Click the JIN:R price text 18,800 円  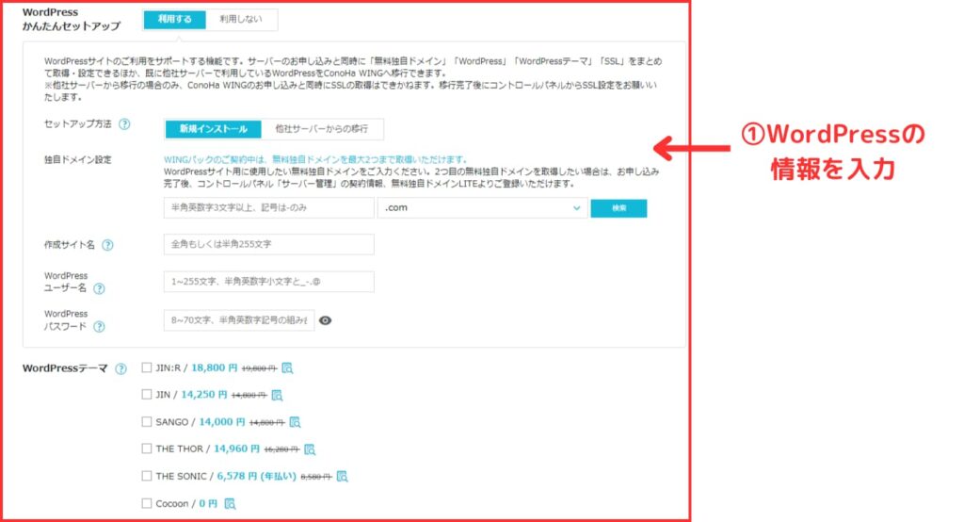[x=214, y=367]
